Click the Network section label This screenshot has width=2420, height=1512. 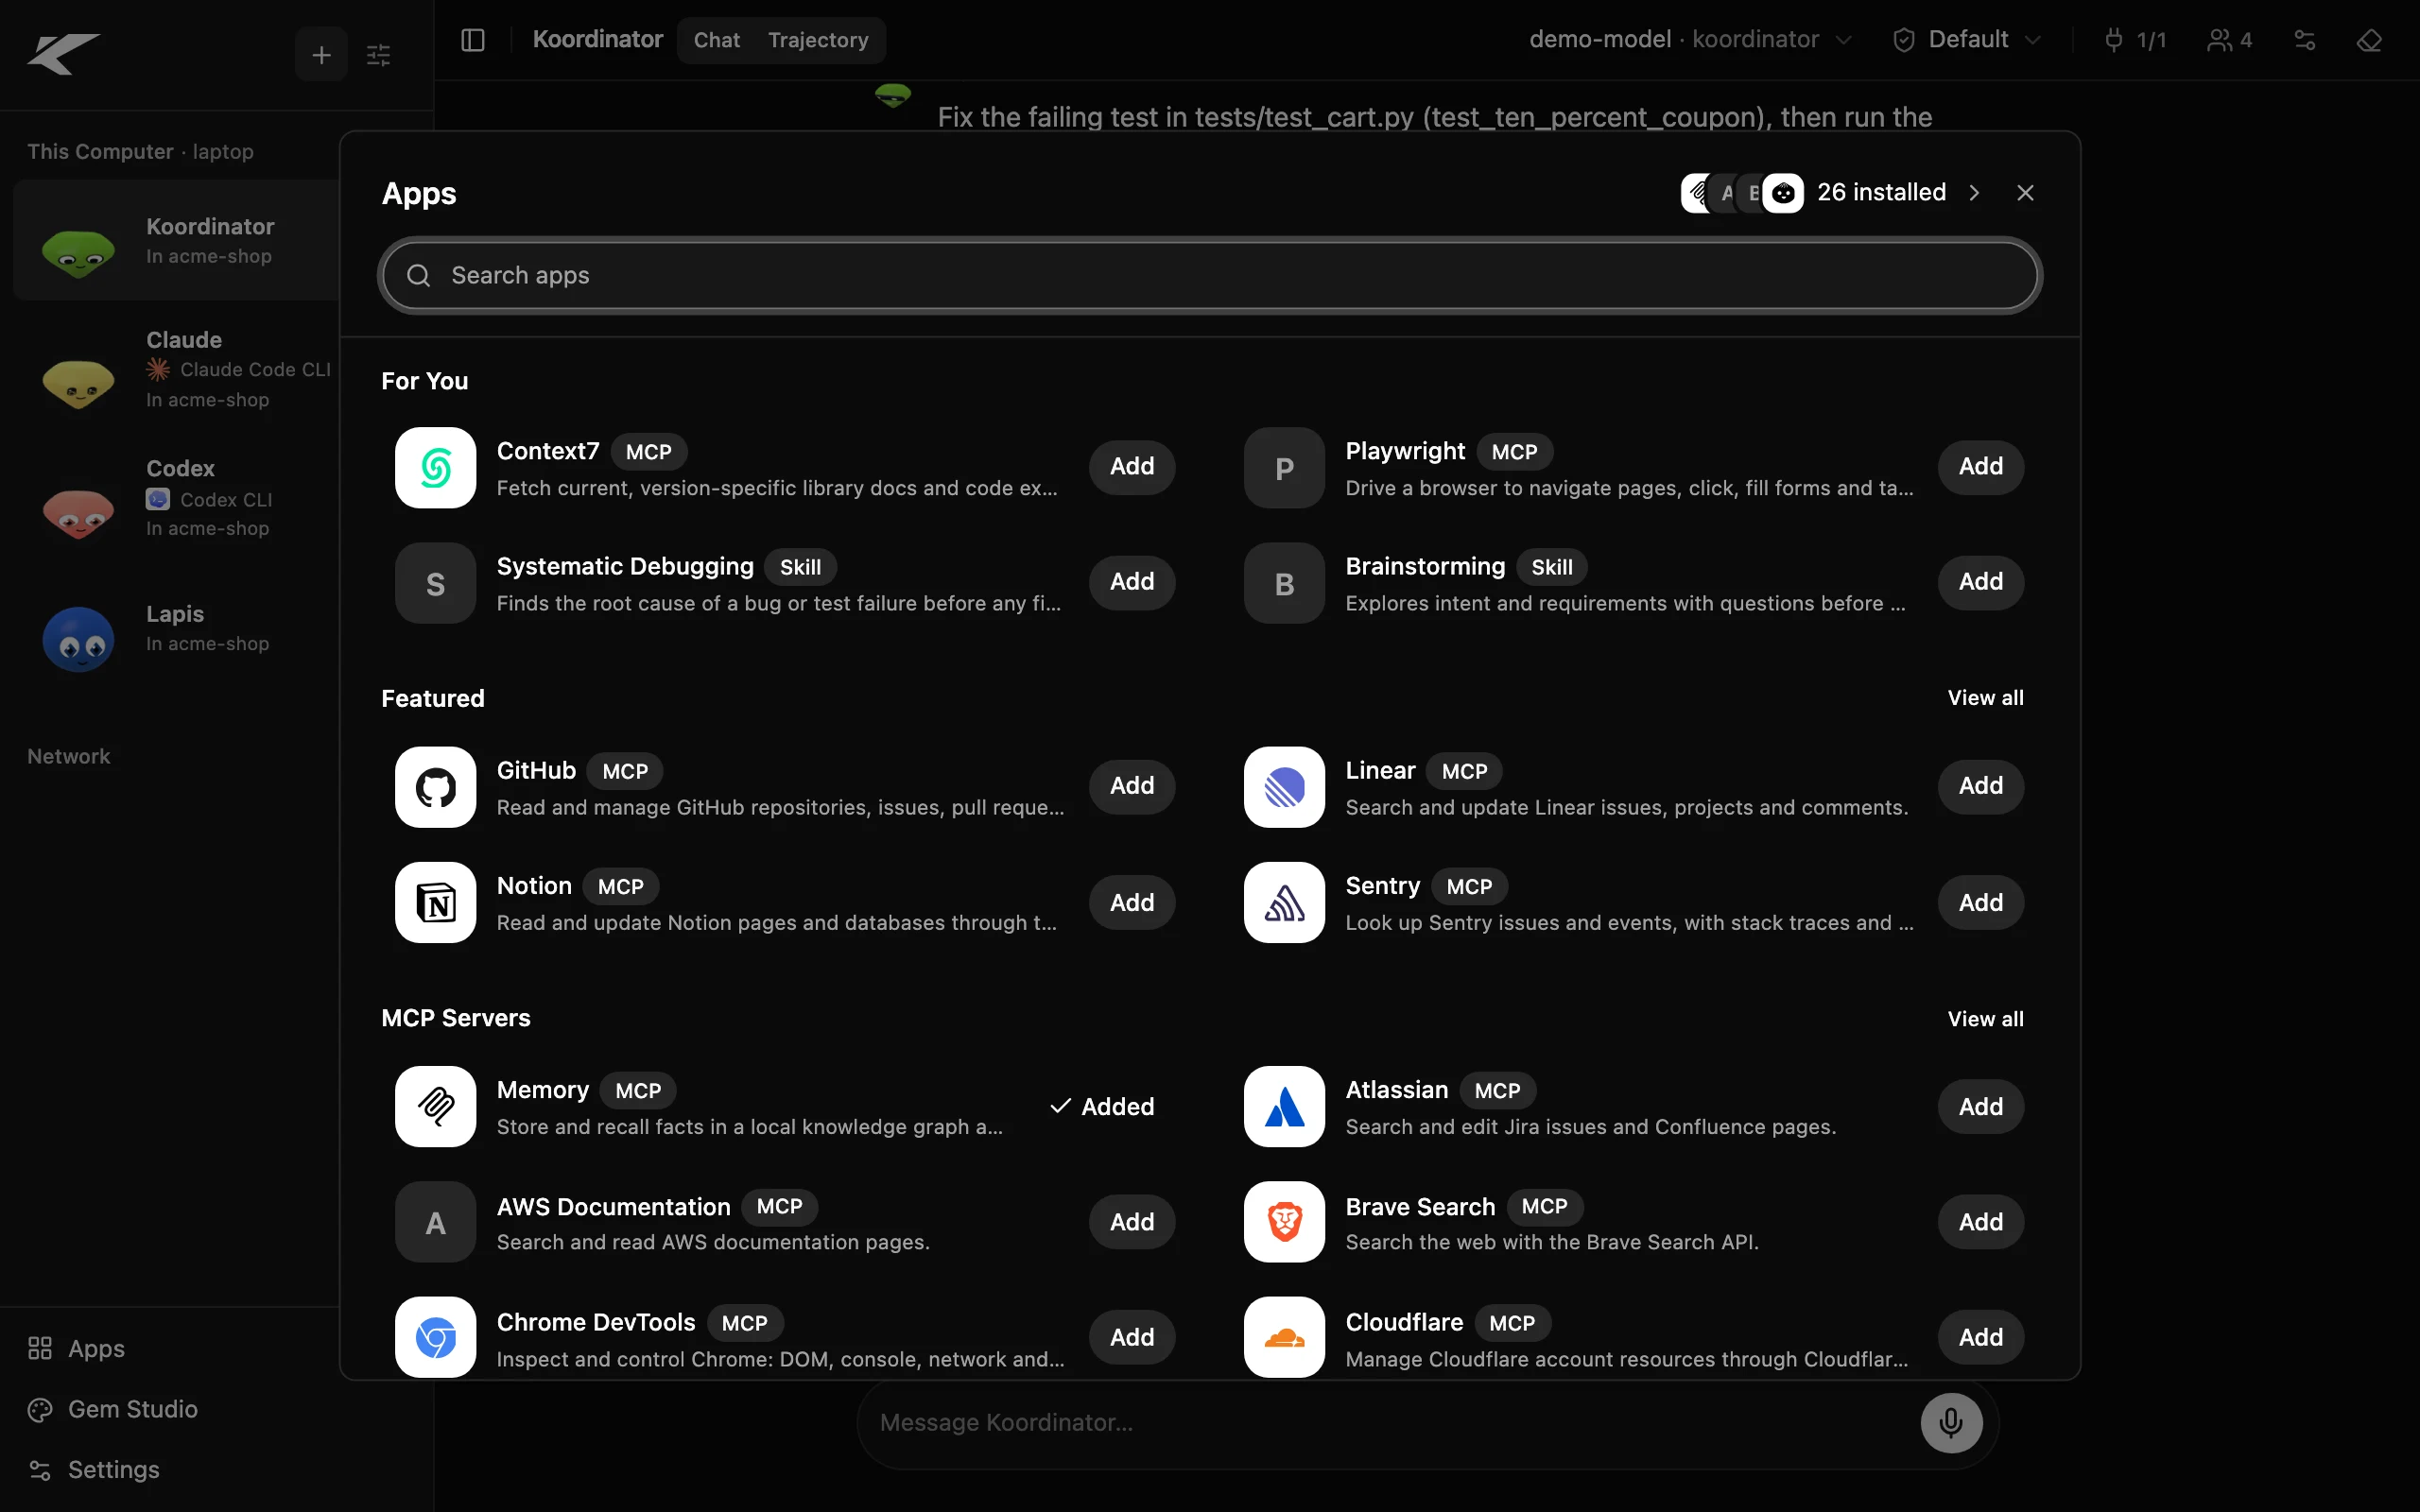(69, 756)
